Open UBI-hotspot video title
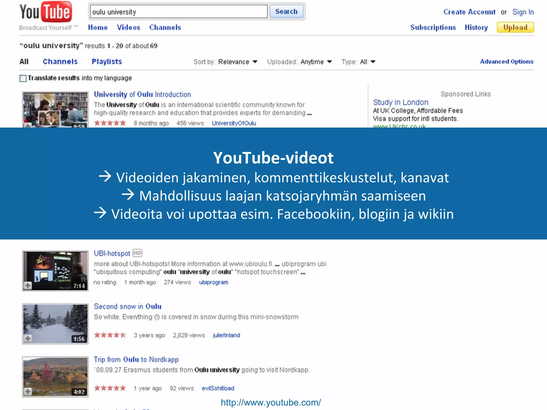 112,253
